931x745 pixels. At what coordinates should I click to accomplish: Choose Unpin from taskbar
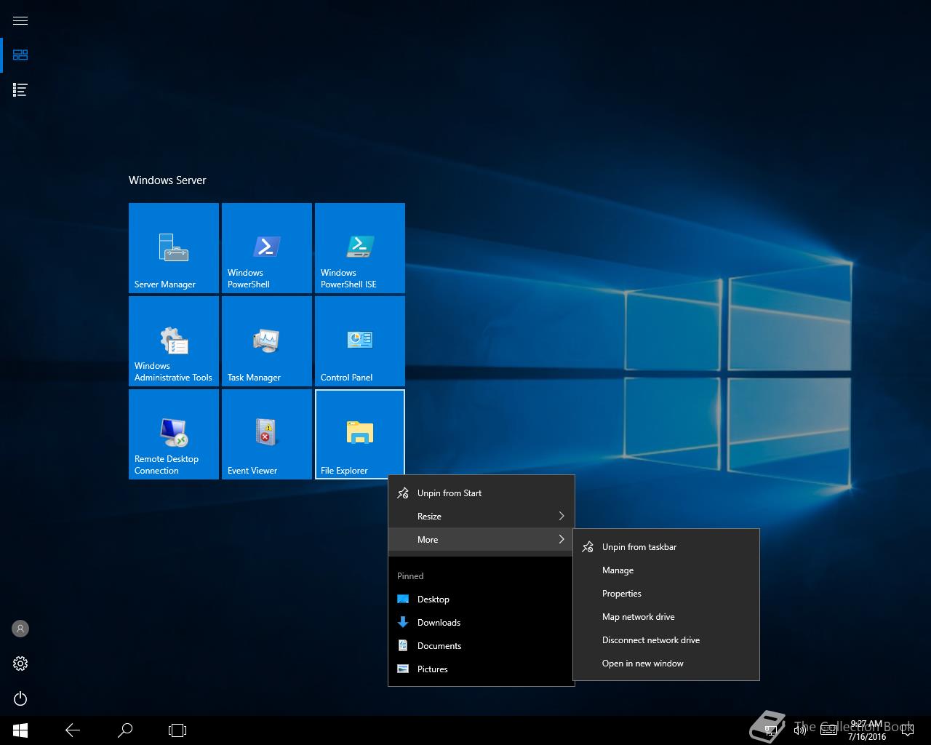[666, 547]
